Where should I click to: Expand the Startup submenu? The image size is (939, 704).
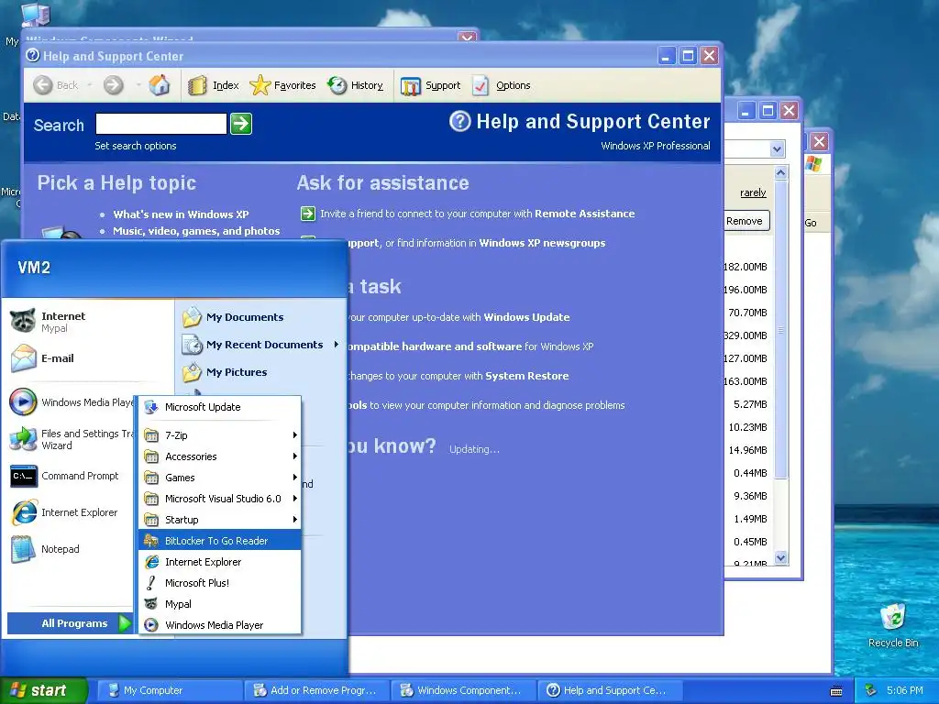coord(220,520)
